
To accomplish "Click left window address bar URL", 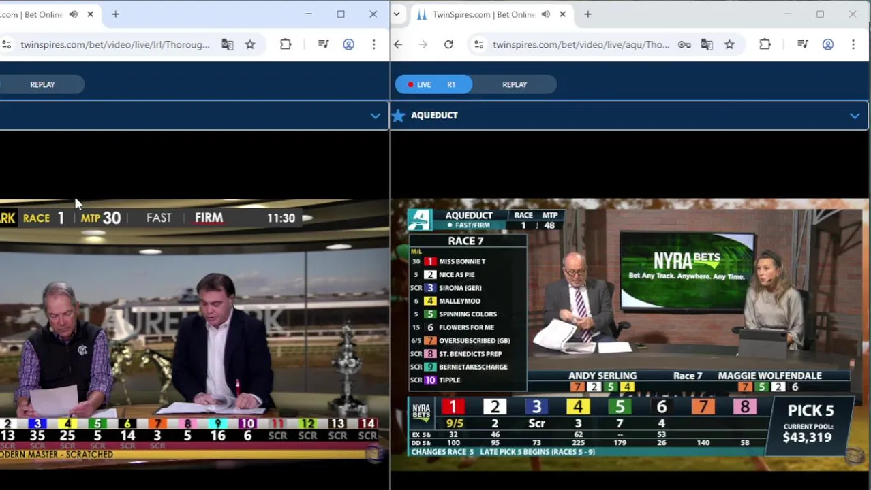I will [x=115, y=44].
